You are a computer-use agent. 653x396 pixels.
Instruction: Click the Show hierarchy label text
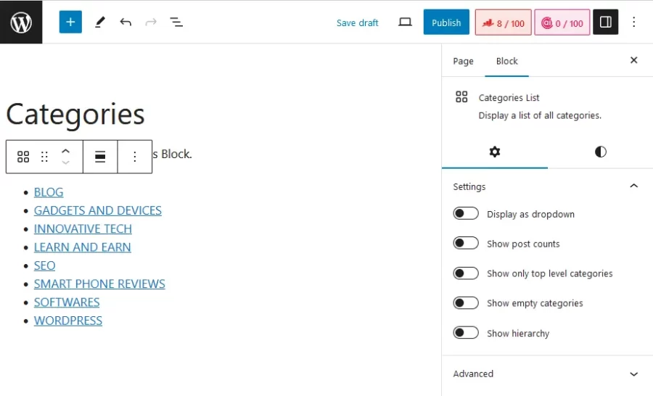[518, 333]
